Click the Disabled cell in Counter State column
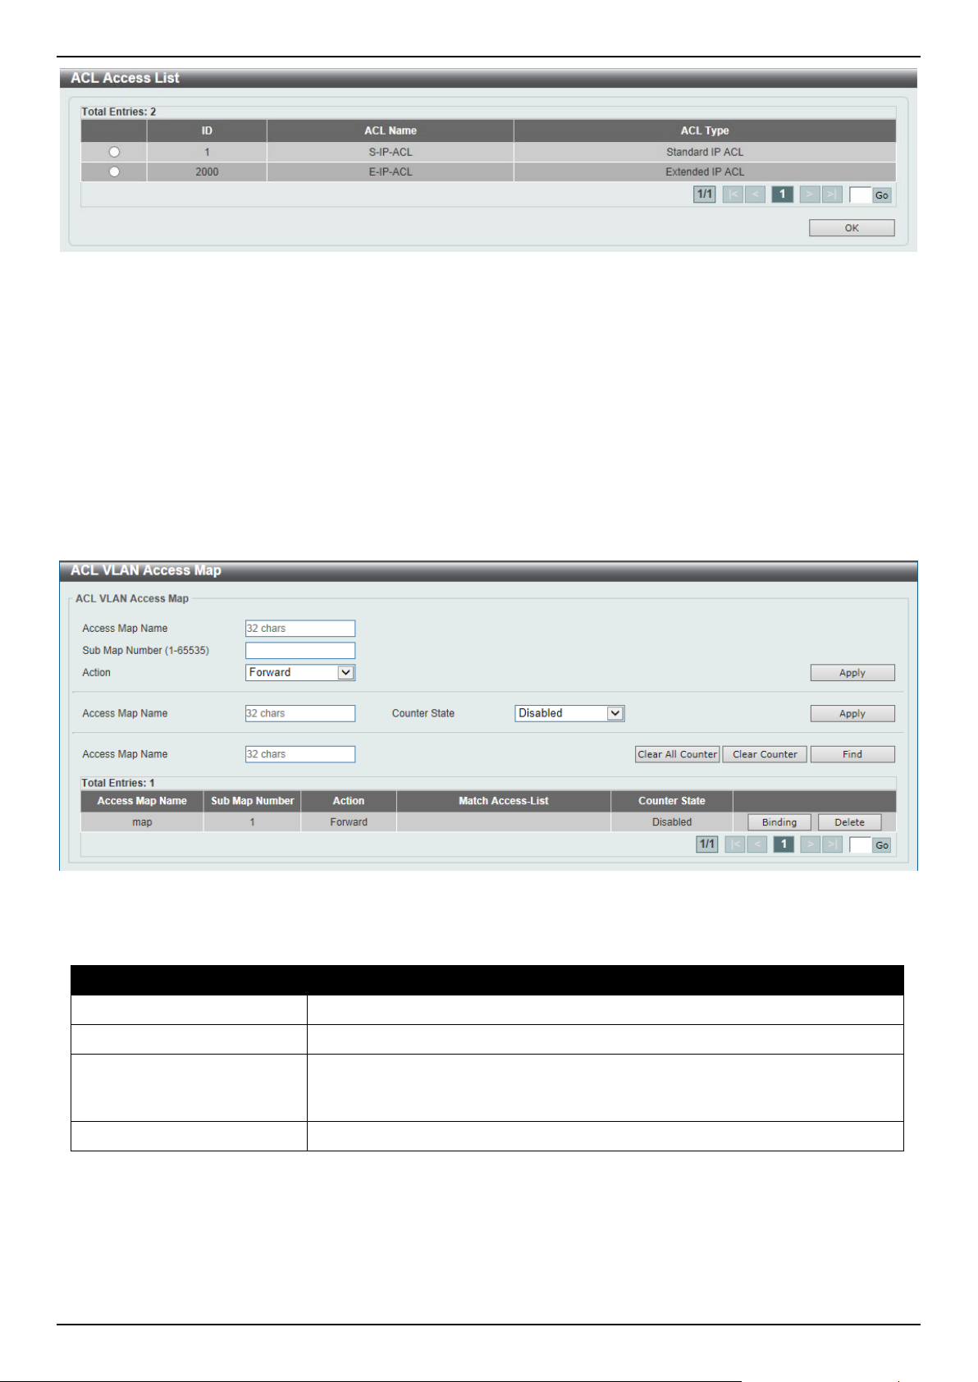This screenshot has height=1382, width=978. [x=672, y=822]
